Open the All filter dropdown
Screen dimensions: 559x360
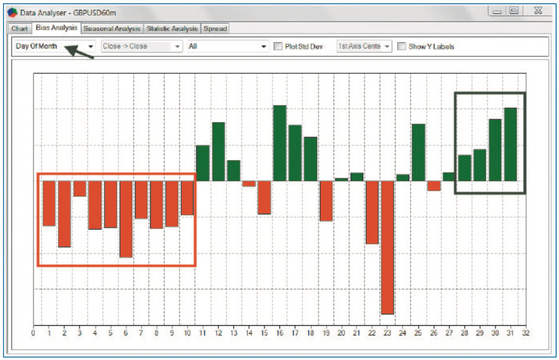(228, 47)
